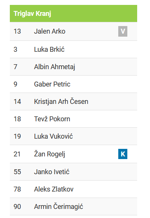Open Albin Ahmetaj's player entry
This screenshot has height=218, width=150.
click(55, 67)
